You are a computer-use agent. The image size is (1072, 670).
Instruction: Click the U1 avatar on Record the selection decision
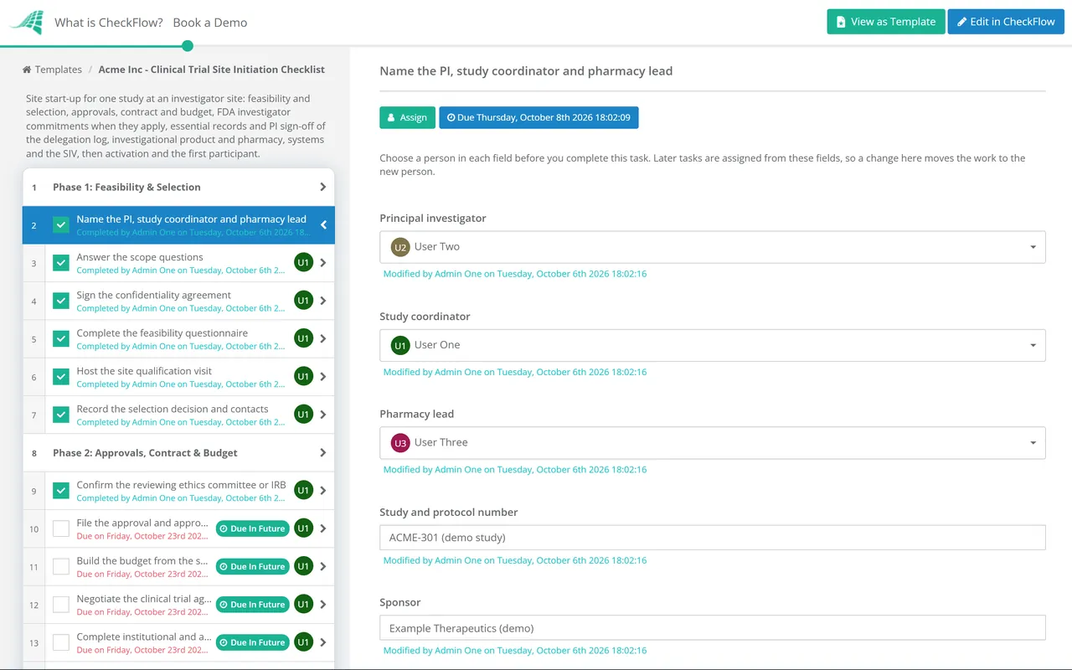[x=303, y=415]
